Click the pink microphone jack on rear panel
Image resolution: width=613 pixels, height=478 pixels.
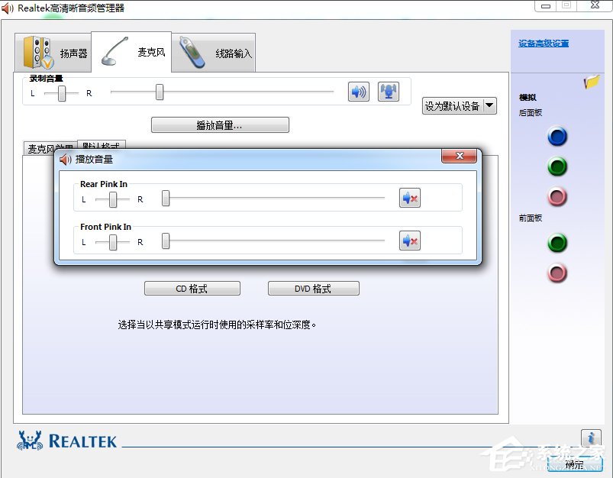click(x=557, y=196)
